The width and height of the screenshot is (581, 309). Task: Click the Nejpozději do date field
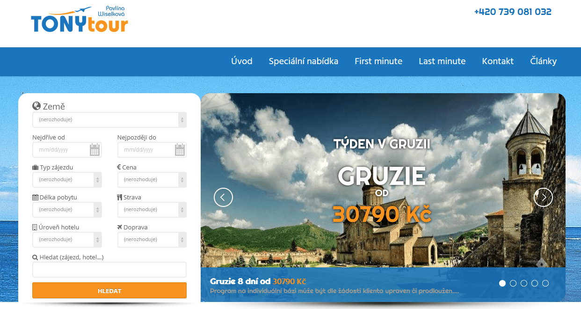152,150
